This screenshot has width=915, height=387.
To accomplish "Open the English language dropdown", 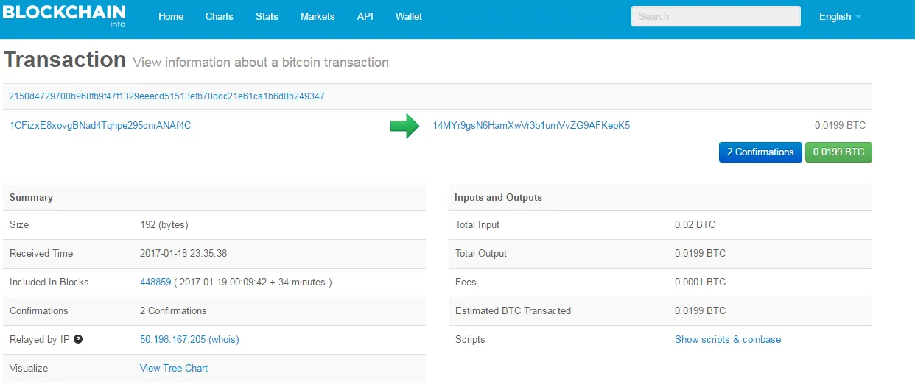I will pyautogui.click(x=840, y=16).
